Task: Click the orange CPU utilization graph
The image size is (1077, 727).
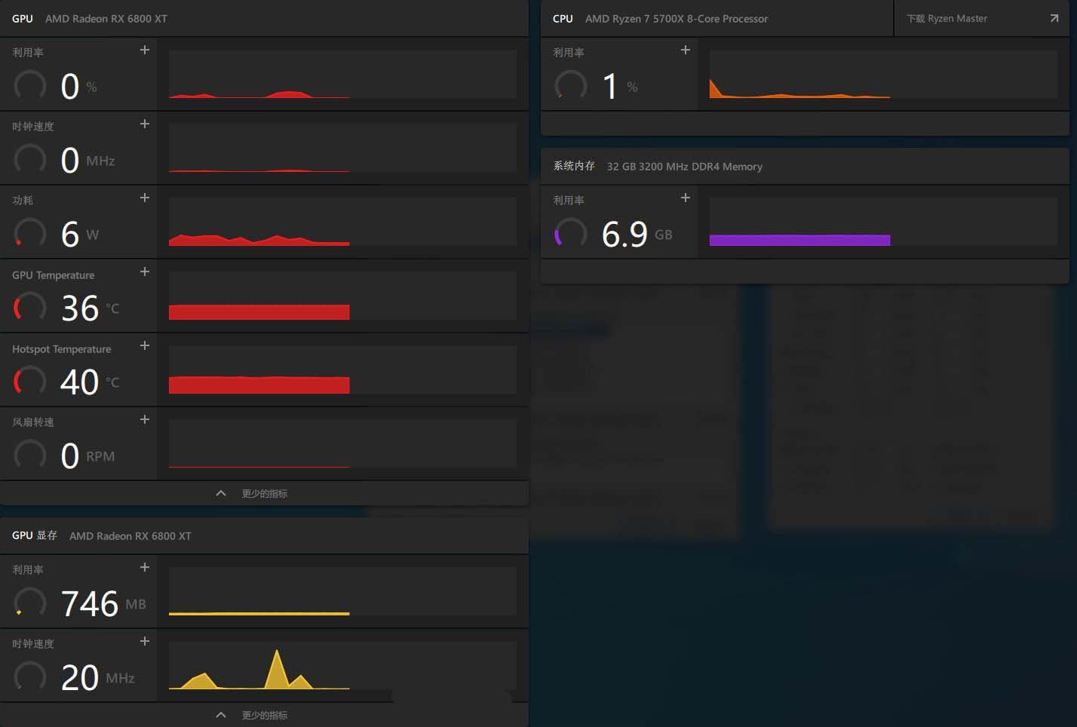Action: pyautogui.click(x=882, y=75)
